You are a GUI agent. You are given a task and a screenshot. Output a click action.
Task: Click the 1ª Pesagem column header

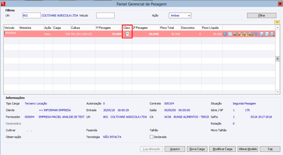[109, 28]
